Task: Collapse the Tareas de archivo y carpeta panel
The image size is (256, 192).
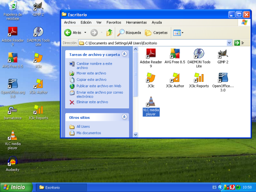Action: 124,54
